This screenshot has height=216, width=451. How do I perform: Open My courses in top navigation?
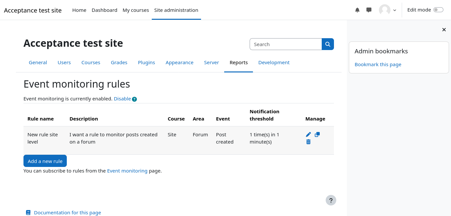coord(136,10)
